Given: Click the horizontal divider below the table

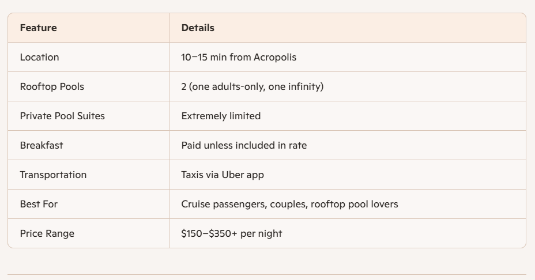Looking at the screenshot, I should point(267,274).
